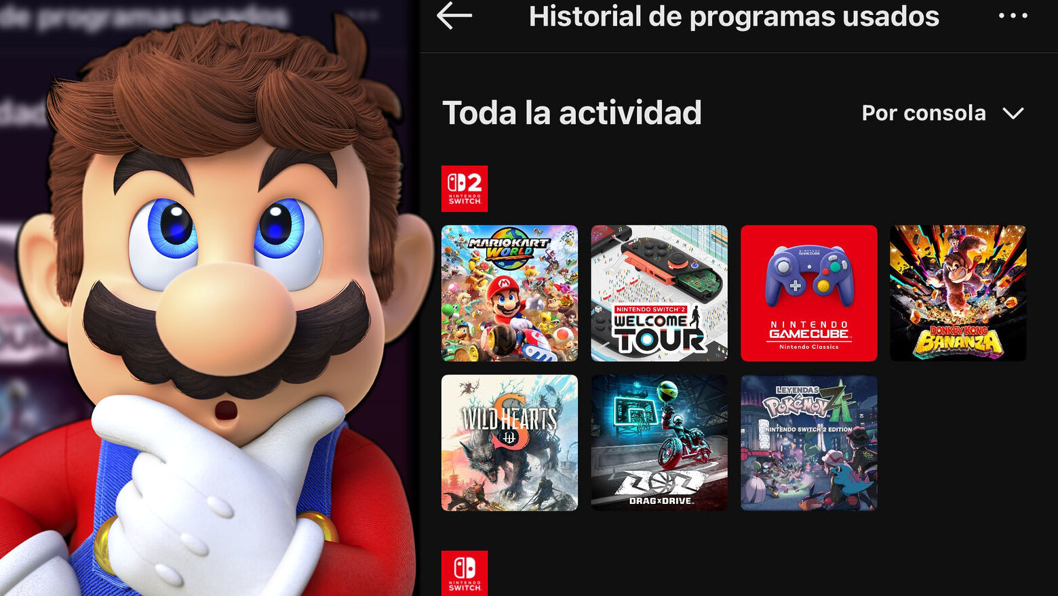Viewport: 1058px width, 596px height.
Task: Open Mario Kart World game tile
Action: click(x=509, y=293)
